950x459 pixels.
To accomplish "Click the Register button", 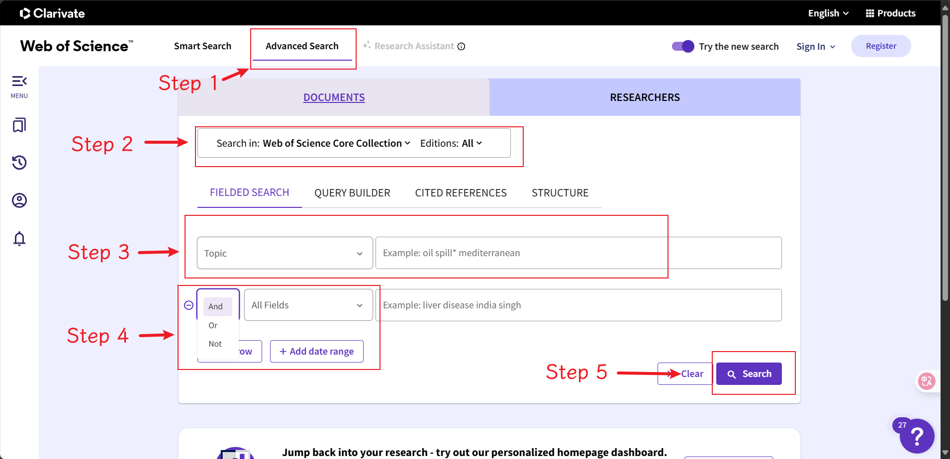I will (880, 46).
